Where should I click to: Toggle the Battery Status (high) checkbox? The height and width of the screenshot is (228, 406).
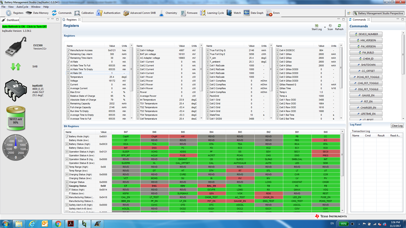[x=67, y=144]
